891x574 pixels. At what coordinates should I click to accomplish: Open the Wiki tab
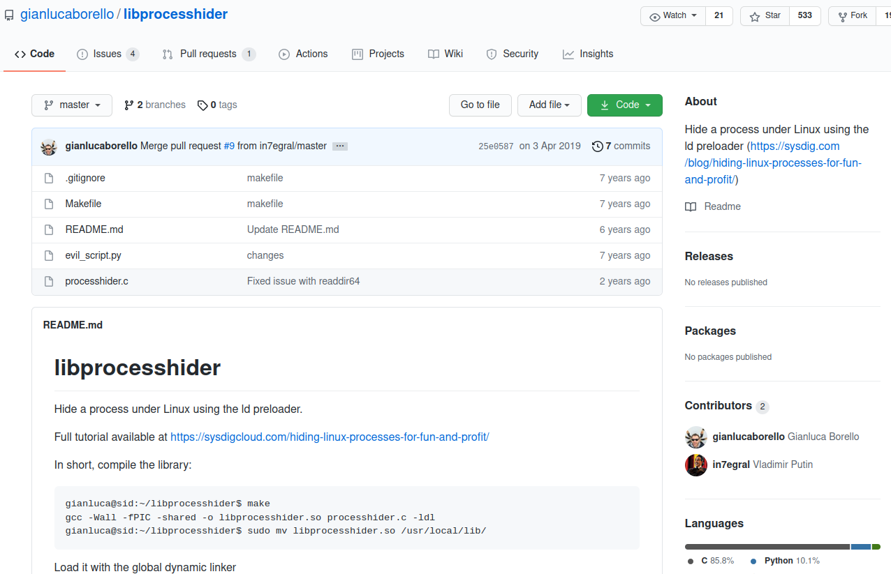pos(445,54)
